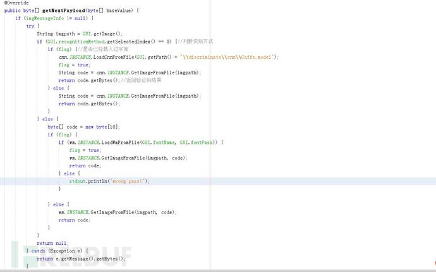The height and width of the screenshot is (272, 436).
Task: Select the GUI.fontName argument
Action: pos(158,143)
